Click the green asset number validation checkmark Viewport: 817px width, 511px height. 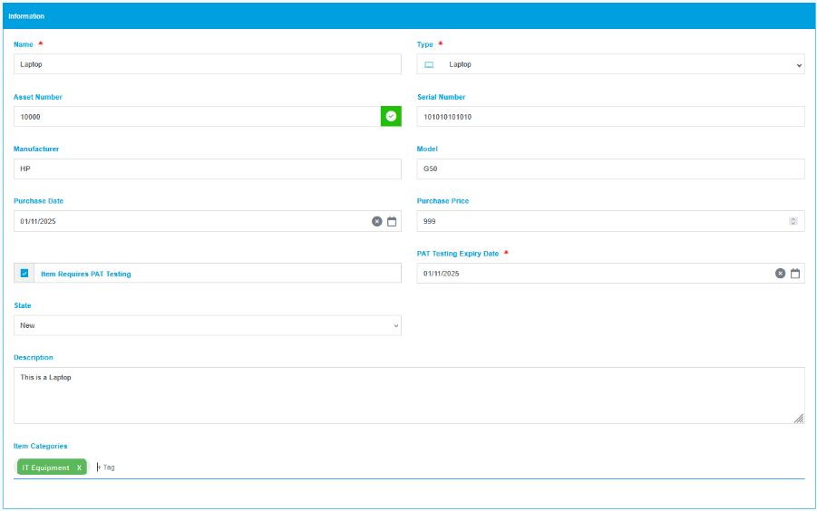click(x=391, y=116)
